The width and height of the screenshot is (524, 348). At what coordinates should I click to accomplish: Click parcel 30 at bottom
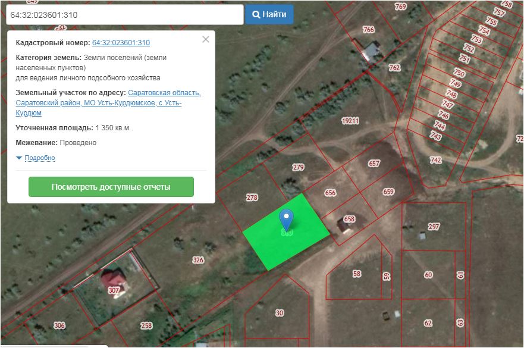click(280, 312)
